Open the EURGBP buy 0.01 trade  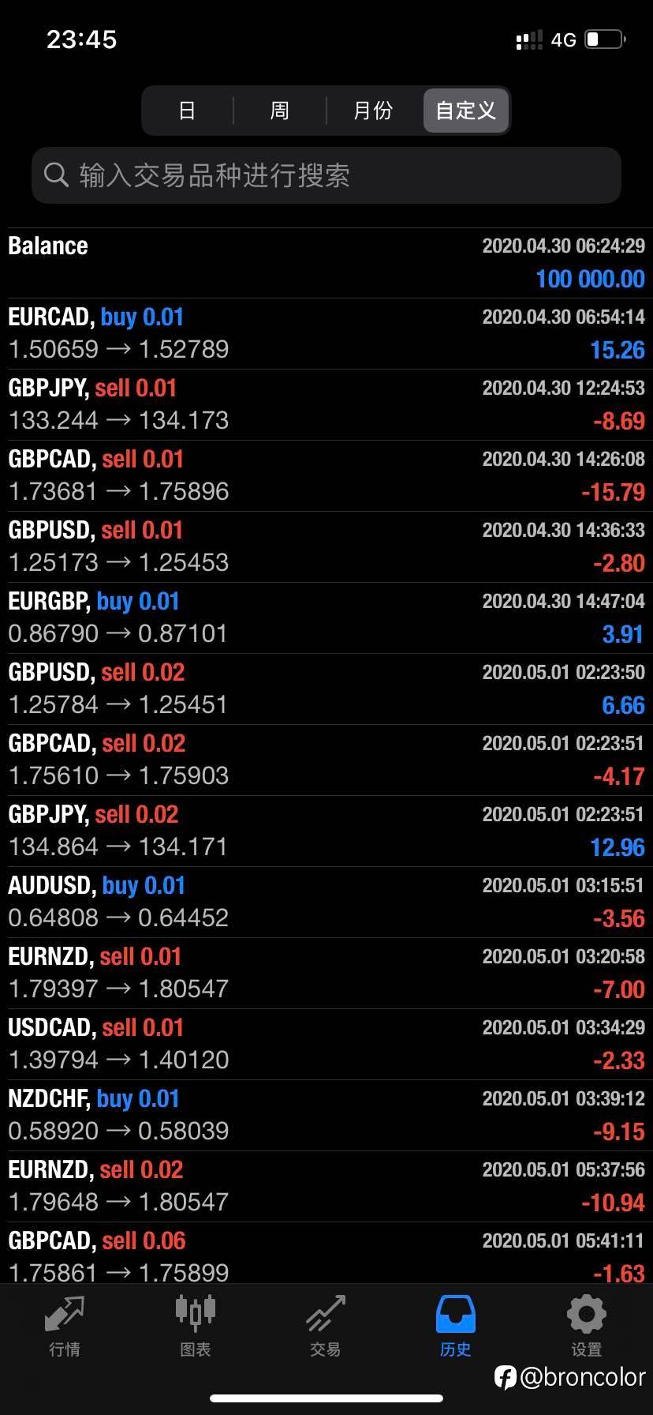326,618
